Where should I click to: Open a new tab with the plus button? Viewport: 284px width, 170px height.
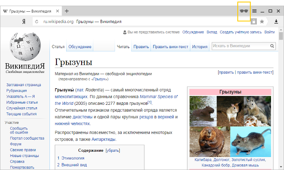click(67, 11)
